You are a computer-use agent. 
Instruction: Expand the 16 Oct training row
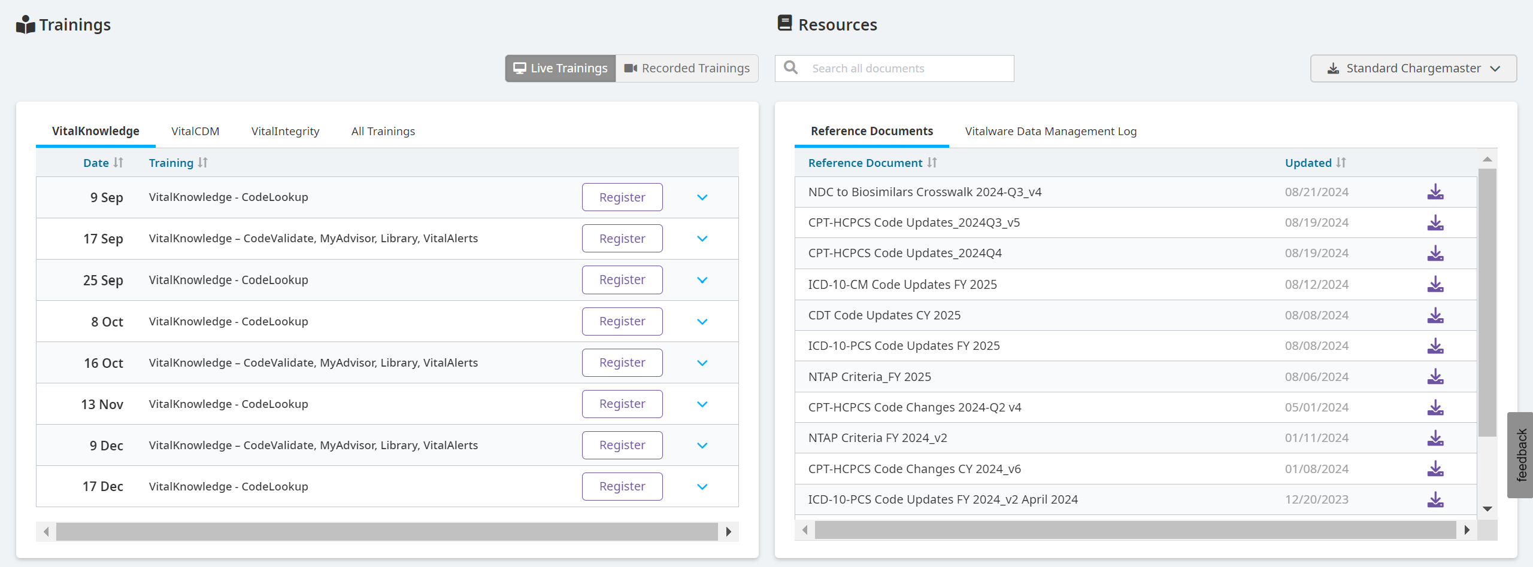[x=702, y=363]
